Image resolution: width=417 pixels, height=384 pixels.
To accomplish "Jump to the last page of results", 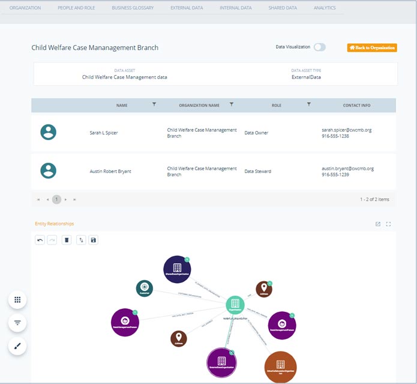I will pos(75,200).
